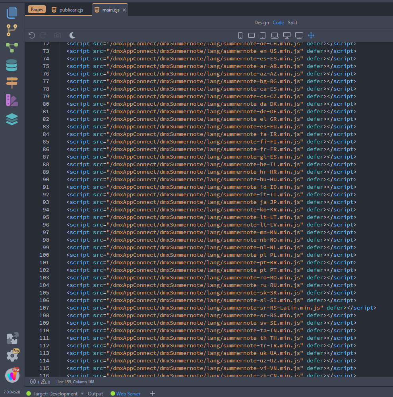The height and width of the screenshot is (397, 393).
Task: Select the mobile phone viewport icon
Action: click(240, 35)
